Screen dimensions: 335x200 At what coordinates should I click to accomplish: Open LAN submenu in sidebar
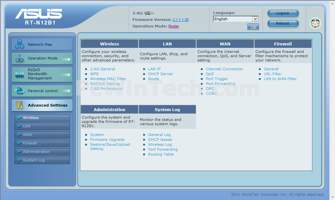coord(42,126)
